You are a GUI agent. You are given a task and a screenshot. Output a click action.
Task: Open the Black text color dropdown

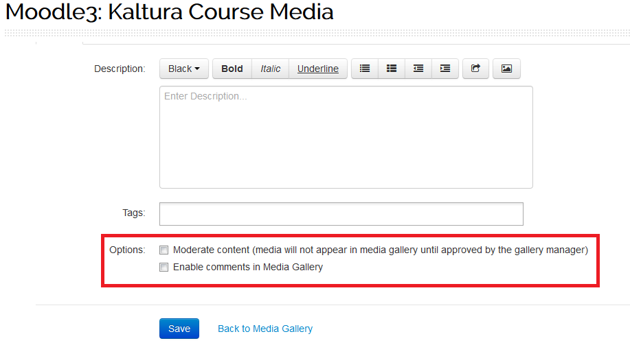click(x=184, y=69)
